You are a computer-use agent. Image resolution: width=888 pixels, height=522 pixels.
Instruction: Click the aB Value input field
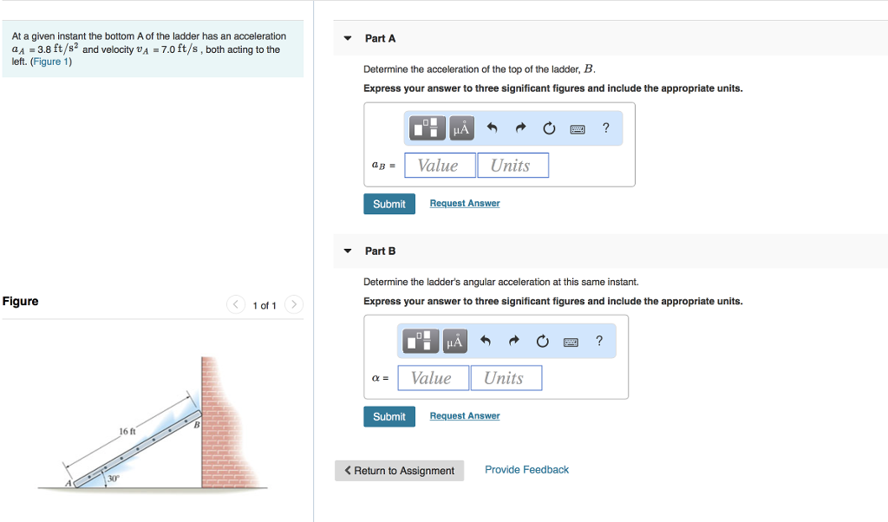click(x=440, y=166)
